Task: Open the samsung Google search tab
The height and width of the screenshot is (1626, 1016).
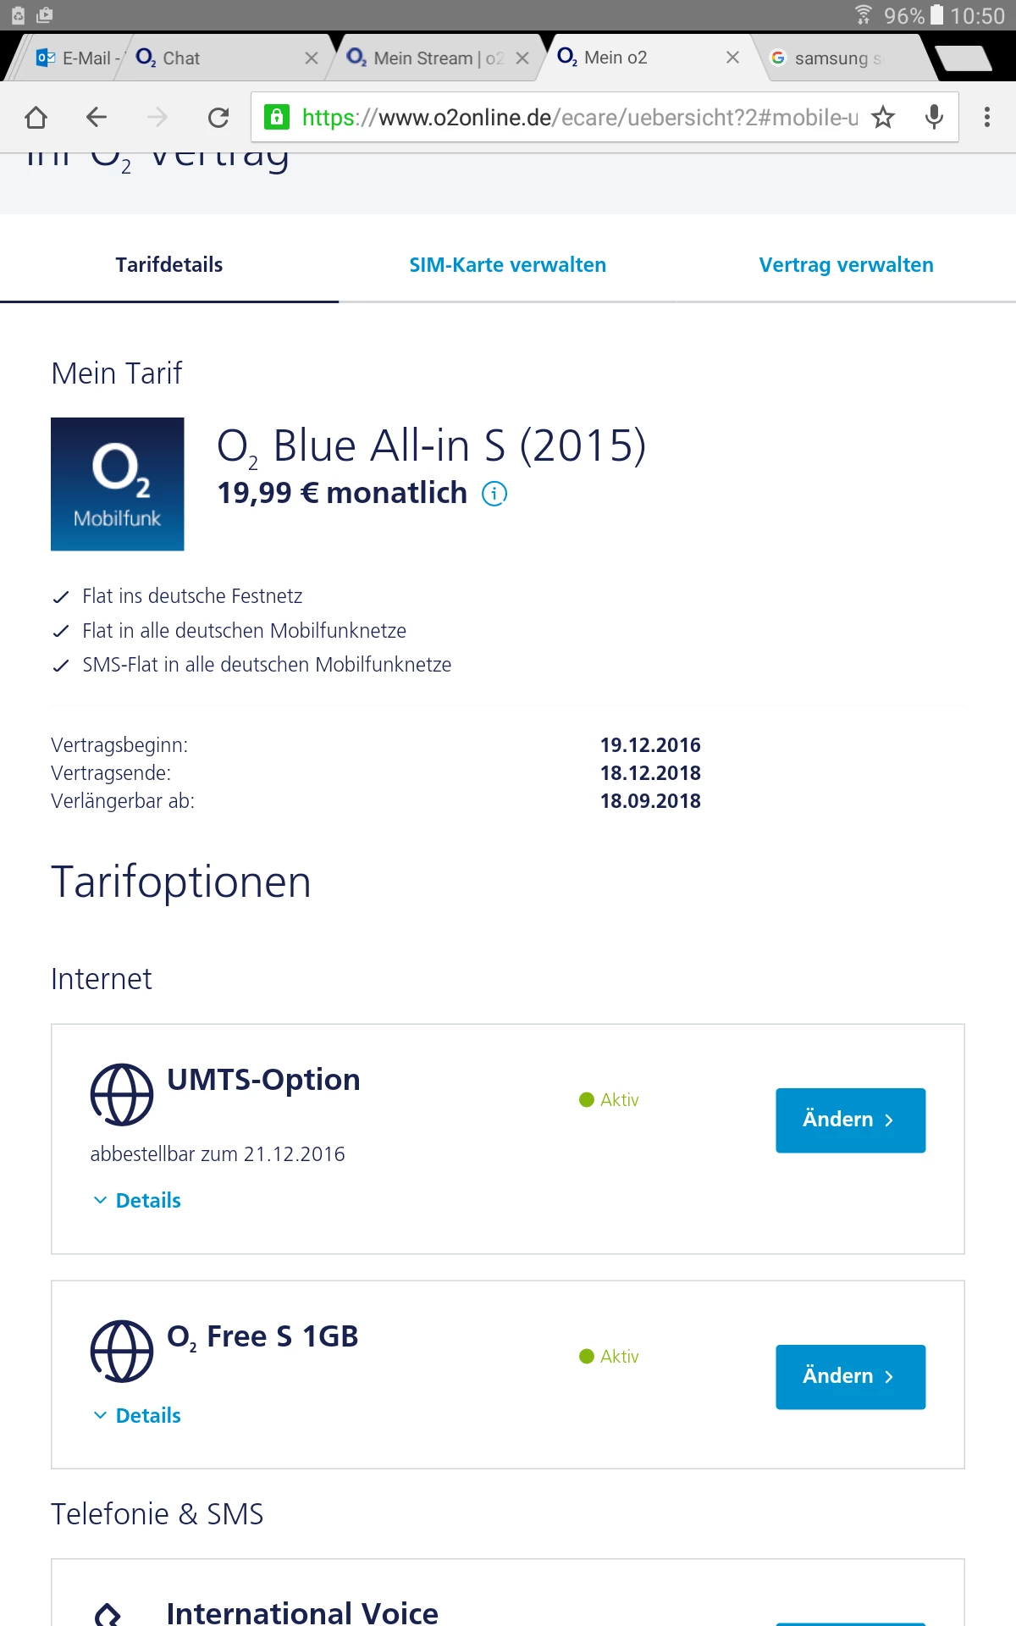Action: point(834,58)
